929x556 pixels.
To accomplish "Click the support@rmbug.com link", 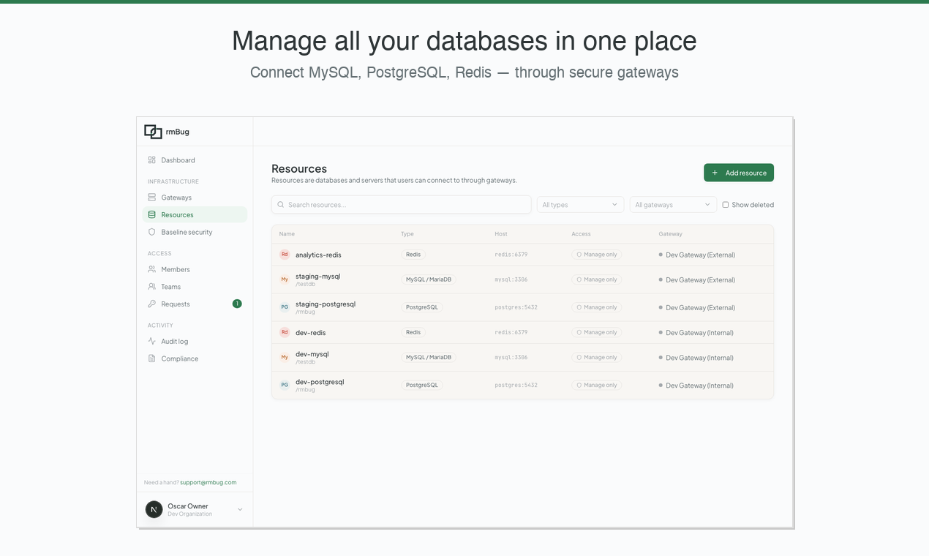I will [208, 482].
